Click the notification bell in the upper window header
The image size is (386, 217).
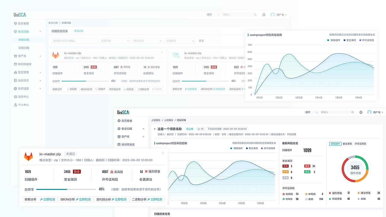[264, 14]
